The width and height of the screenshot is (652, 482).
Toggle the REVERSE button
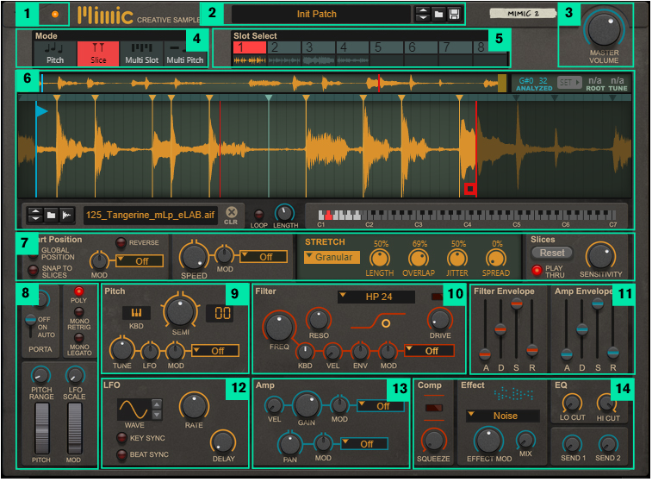pyautogui.click(x=121, y=242)
